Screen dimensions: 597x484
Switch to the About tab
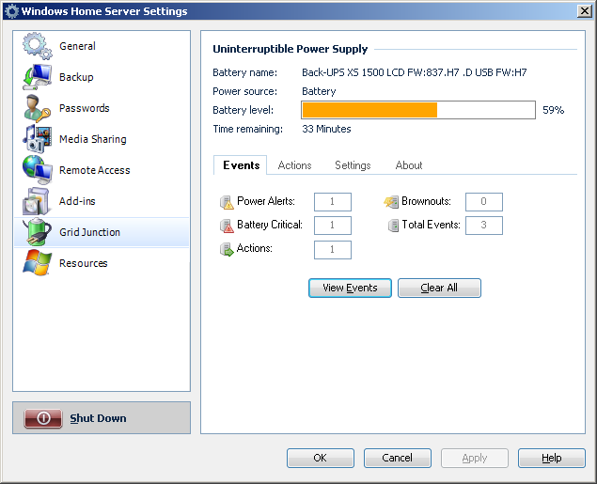pyautogui.click(x=409, y=165)
